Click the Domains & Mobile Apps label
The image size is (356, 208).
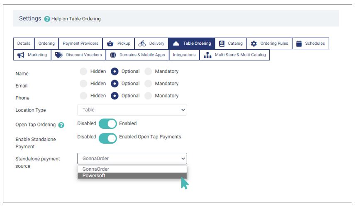(x=142, y=55)
